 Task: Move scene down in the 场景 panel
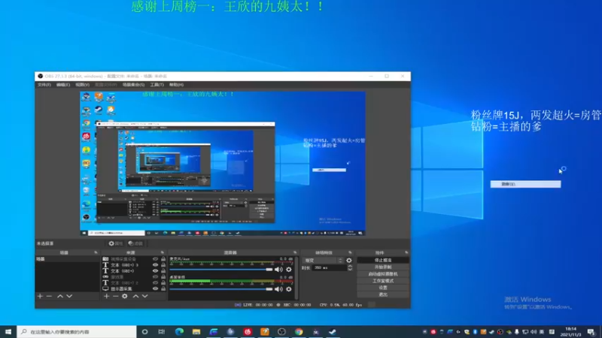pyautogui.click(x=69, y=296)
